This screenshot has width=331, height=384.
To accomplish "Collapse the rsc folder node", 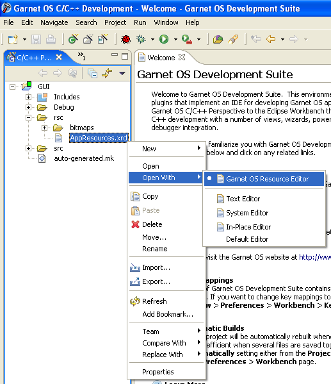I will 28,117.
